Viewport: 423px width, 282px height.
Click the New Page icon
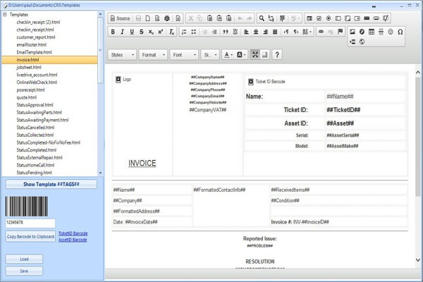point(147,18)
